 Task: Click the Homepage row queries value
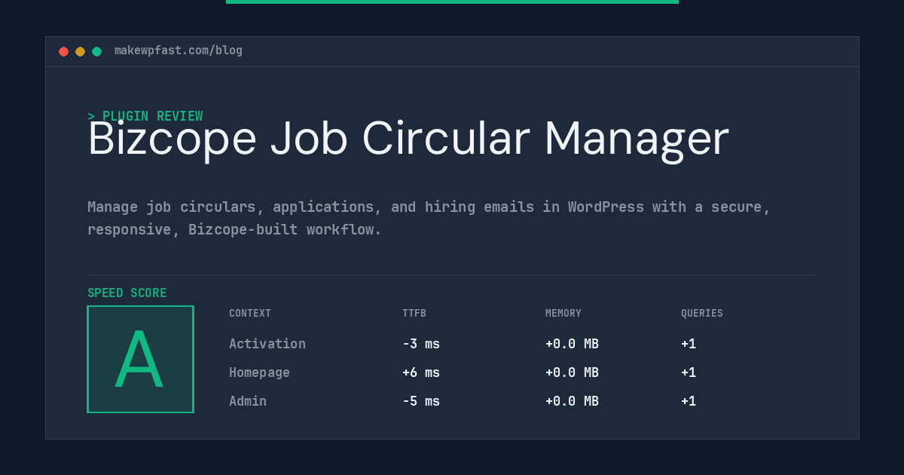(689, 372)
